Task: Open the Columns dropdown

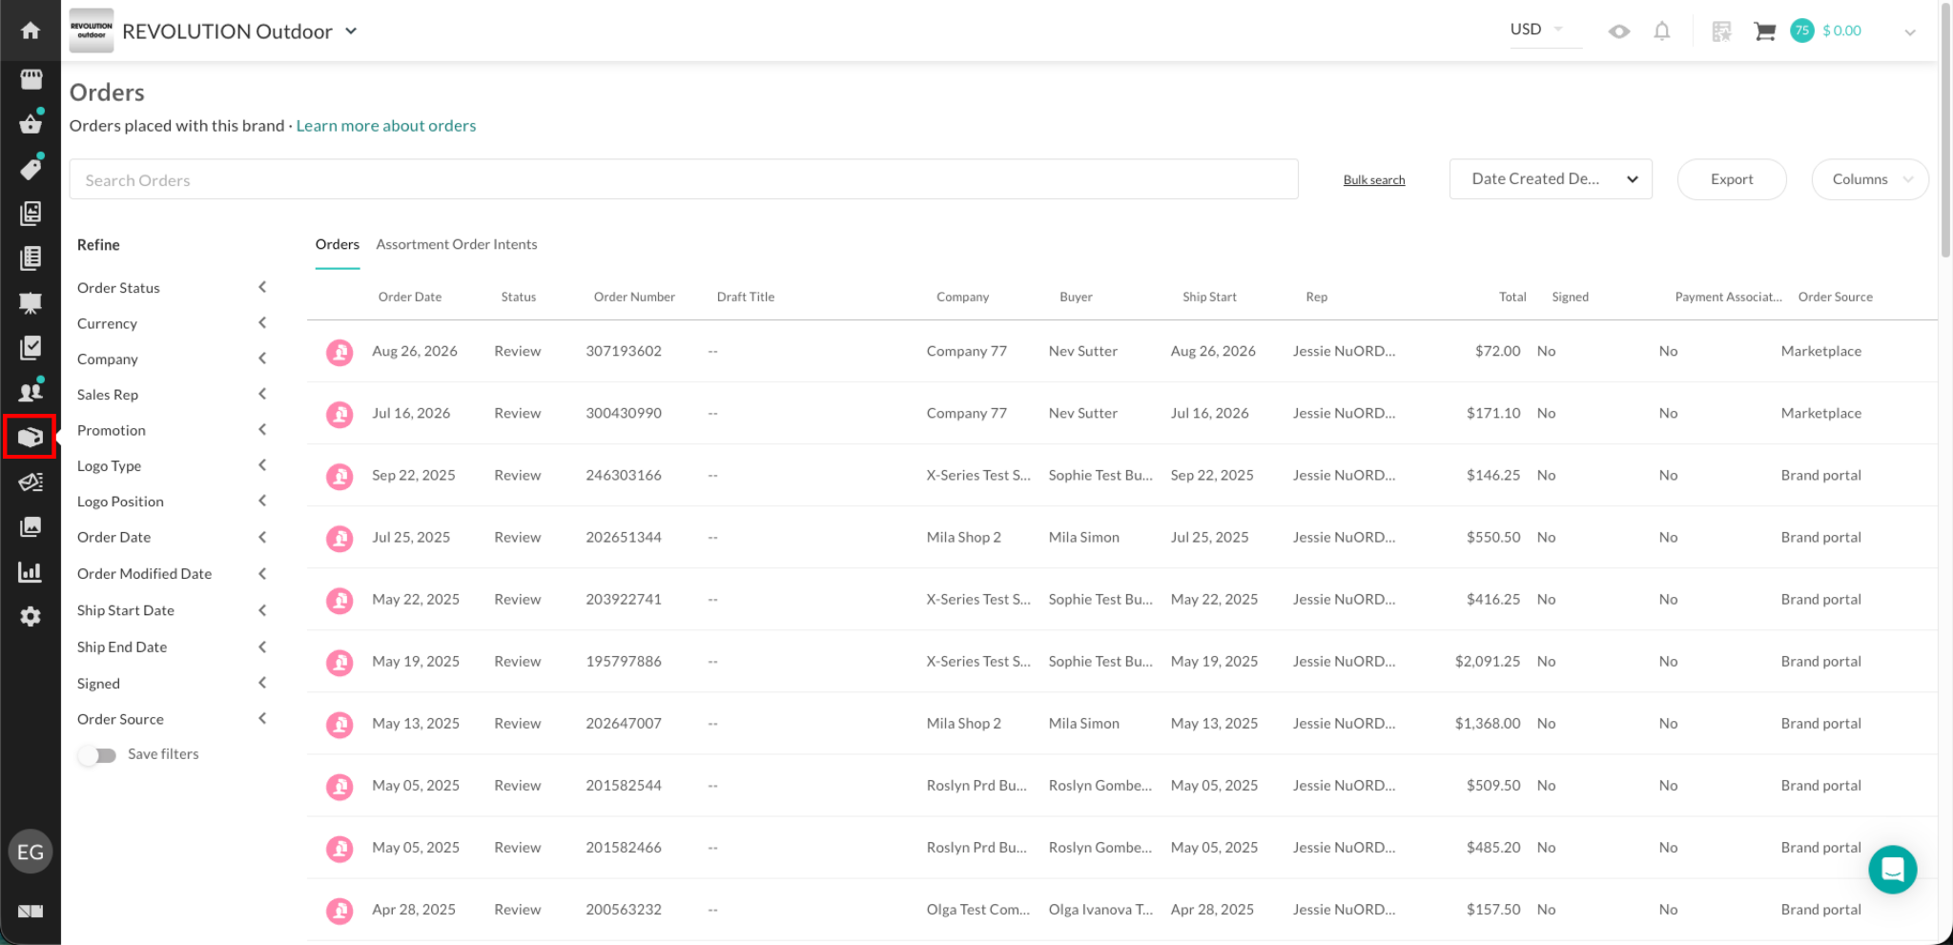Action: (x=1870, y=179)
